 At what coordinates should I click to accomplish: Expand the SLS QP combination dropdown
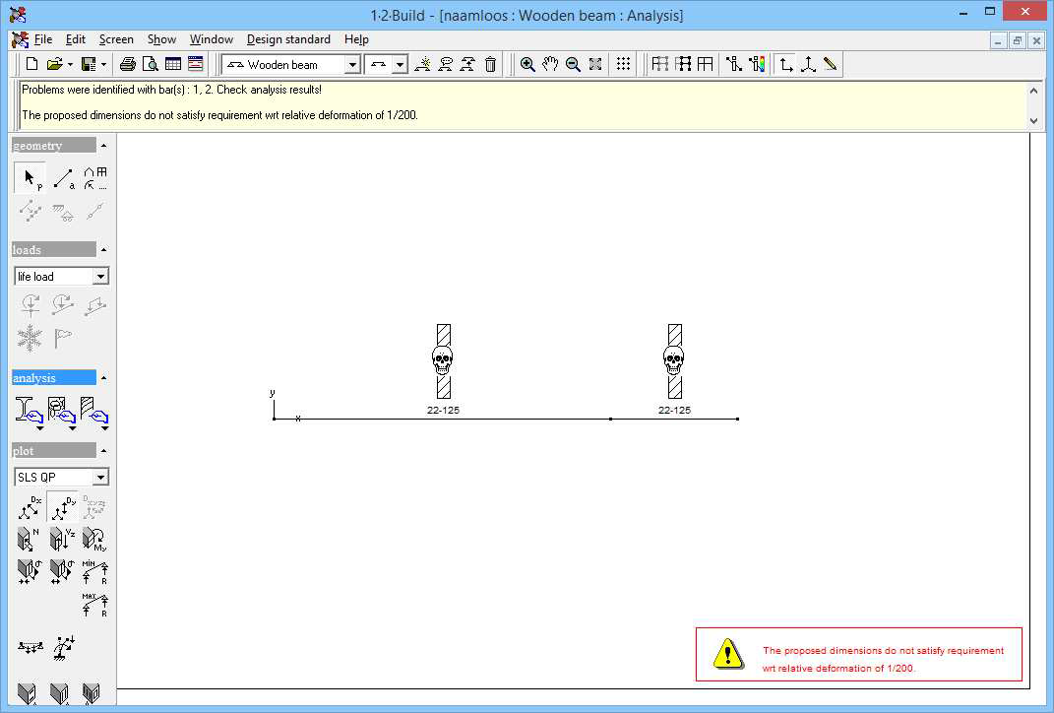click(x=100, y=478)
